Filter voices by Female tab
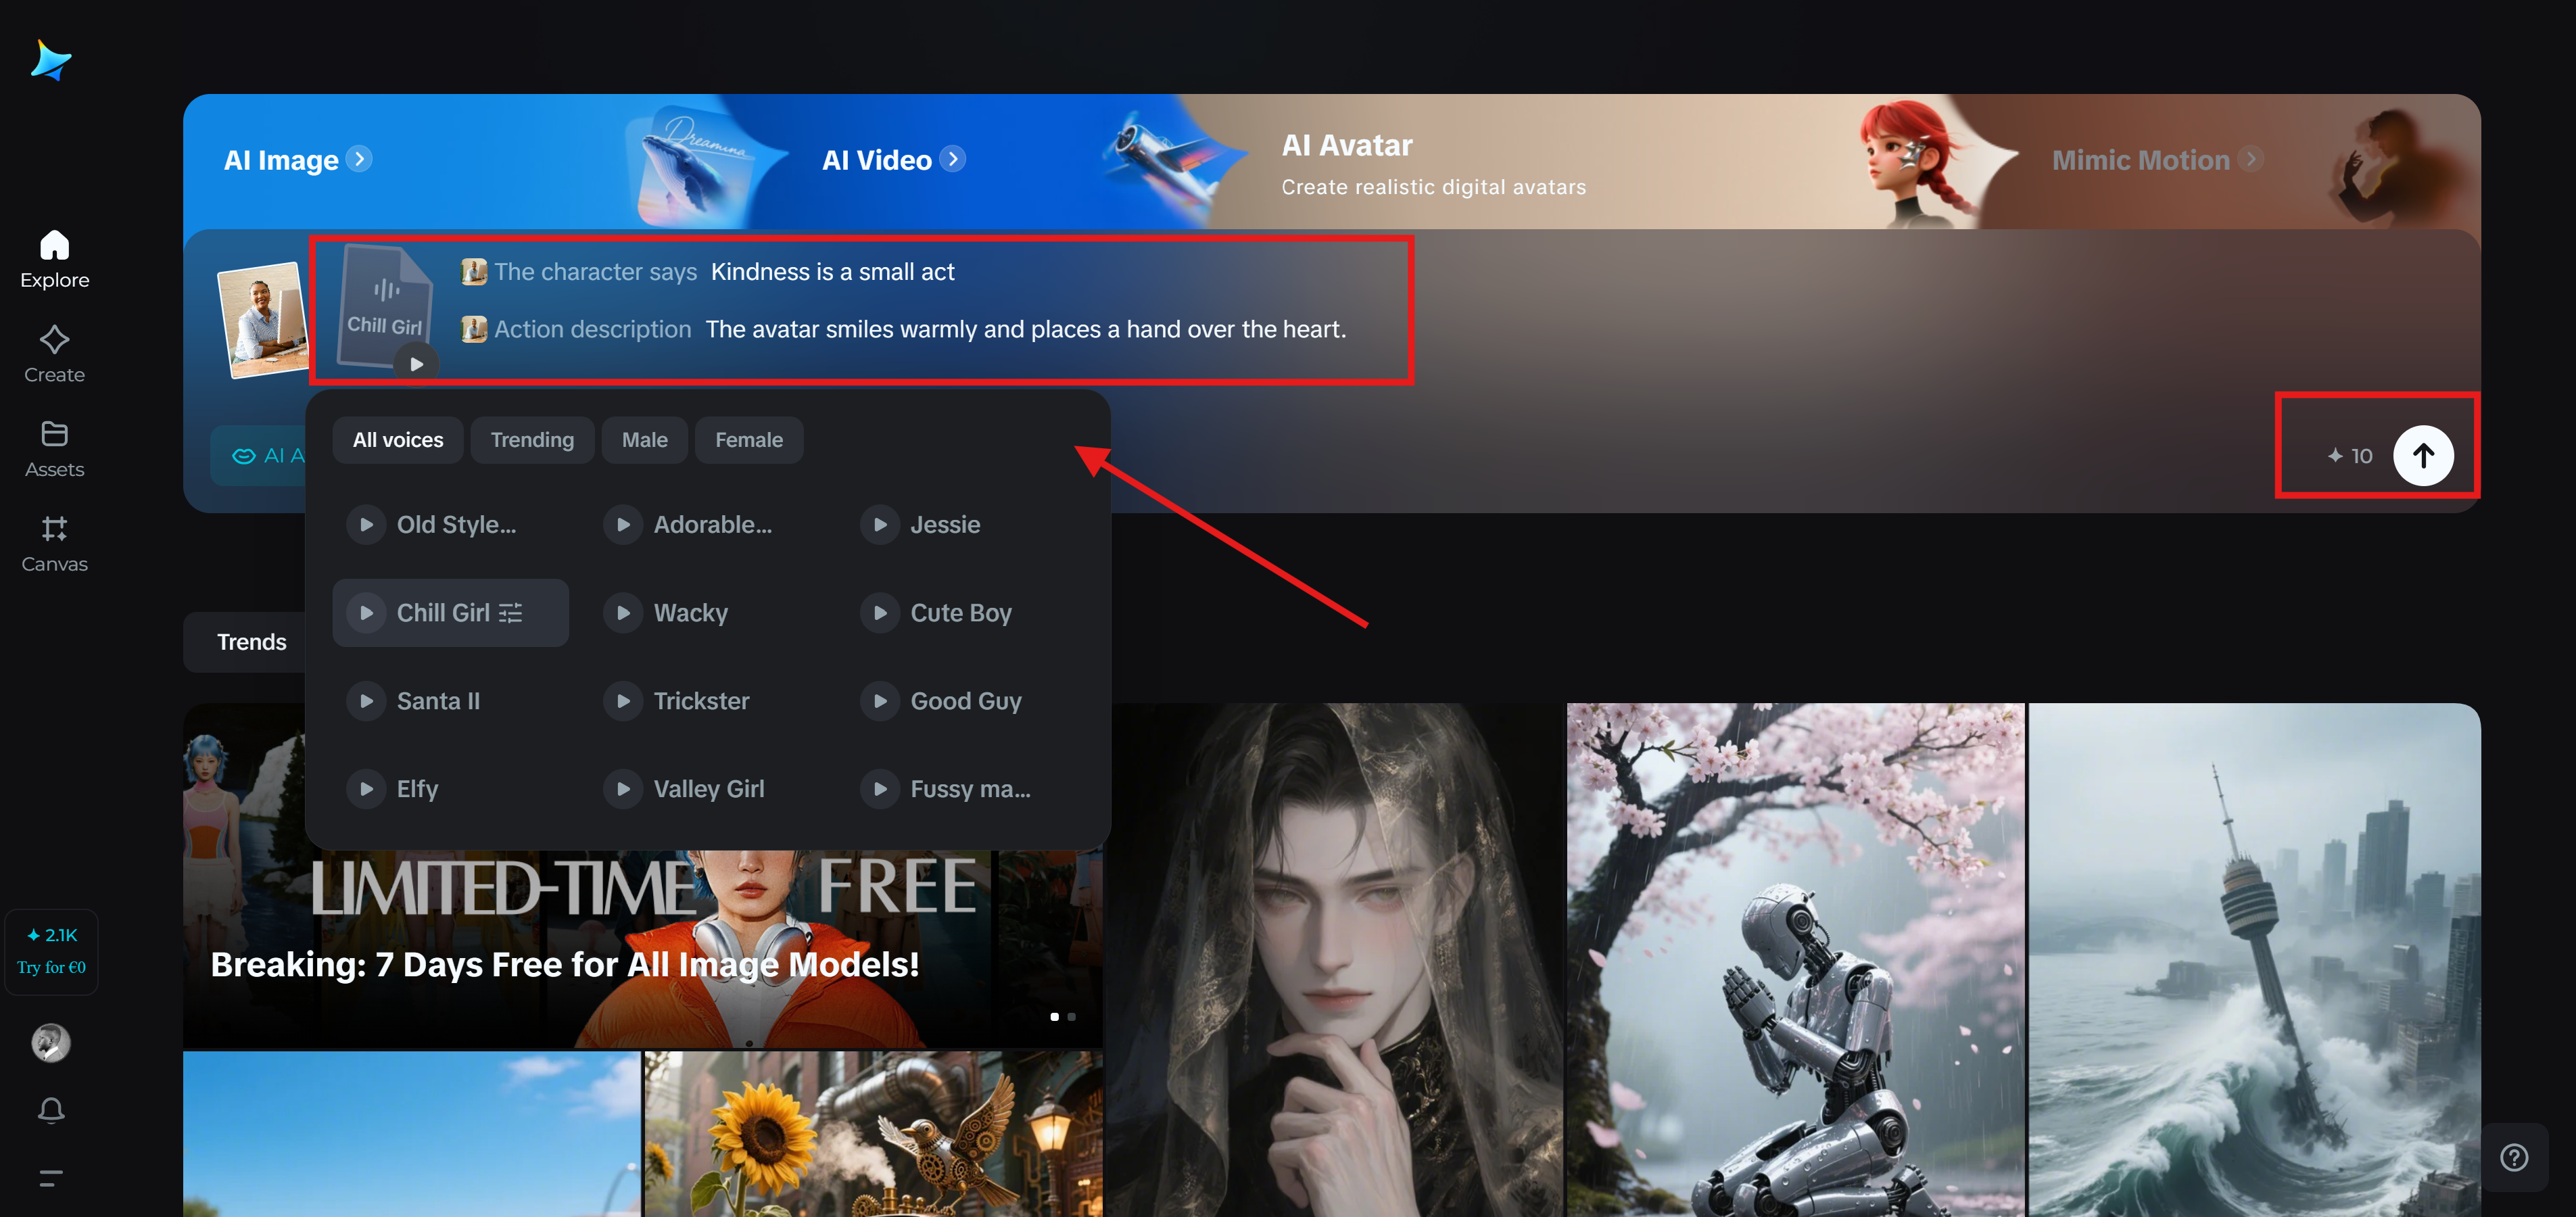Screen dimensions: 2576x1217 tap(748, 440)
